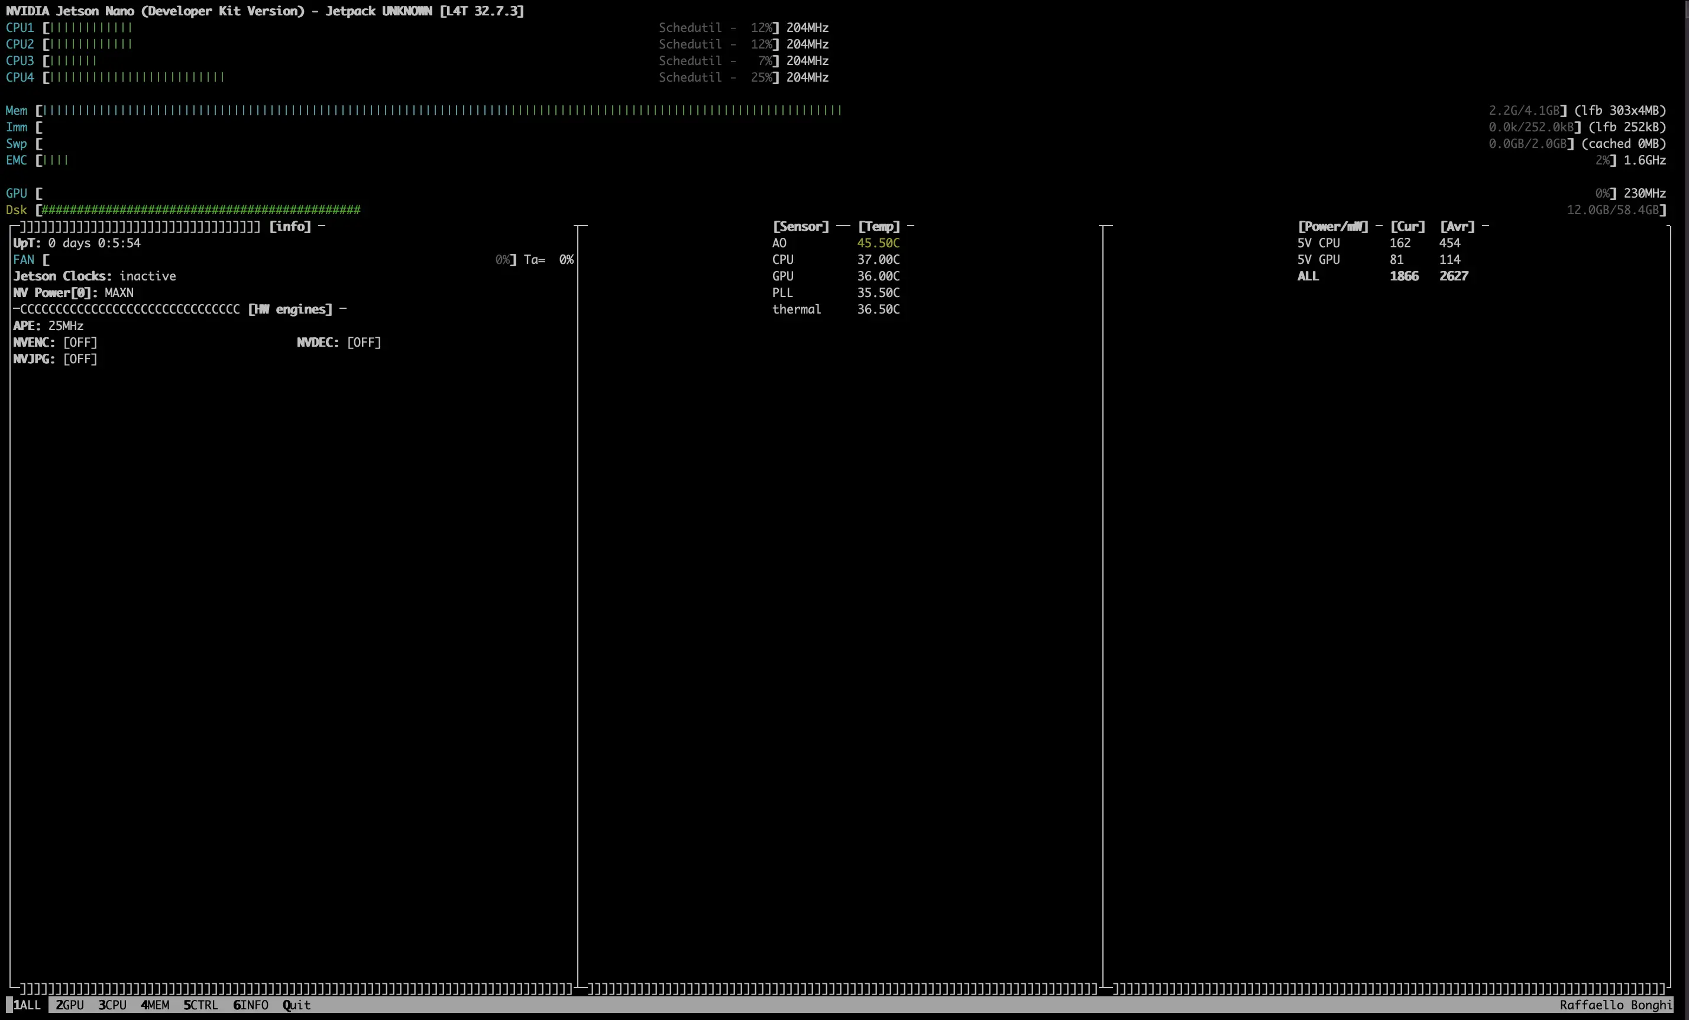
Task: Click the CPU1 usage bar
Action: point(410,27)
